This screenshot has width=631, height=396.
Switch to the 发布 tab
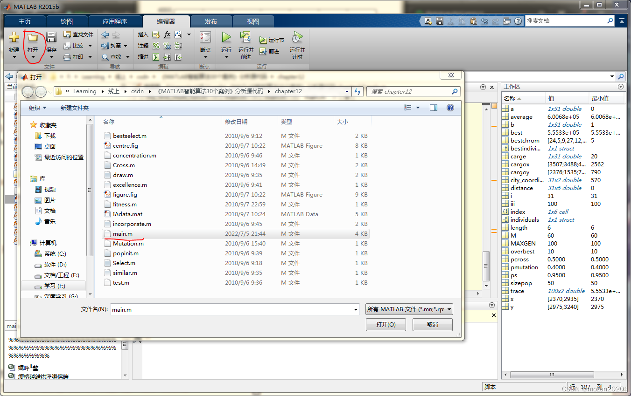click(211, 21)
